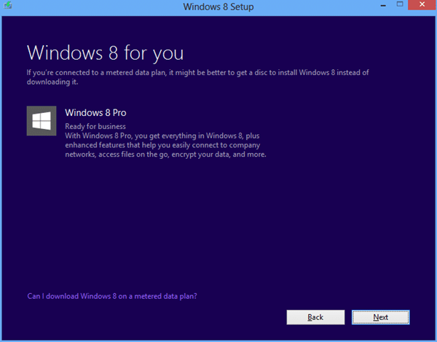Click the "Ready for business" subtitle
Image resolution: width=437 pixels, height=342 pixels.
(95, 126)
